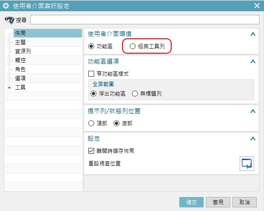Click the 套用 button
The width and height of the screenshot is (264, 211).
218,202
